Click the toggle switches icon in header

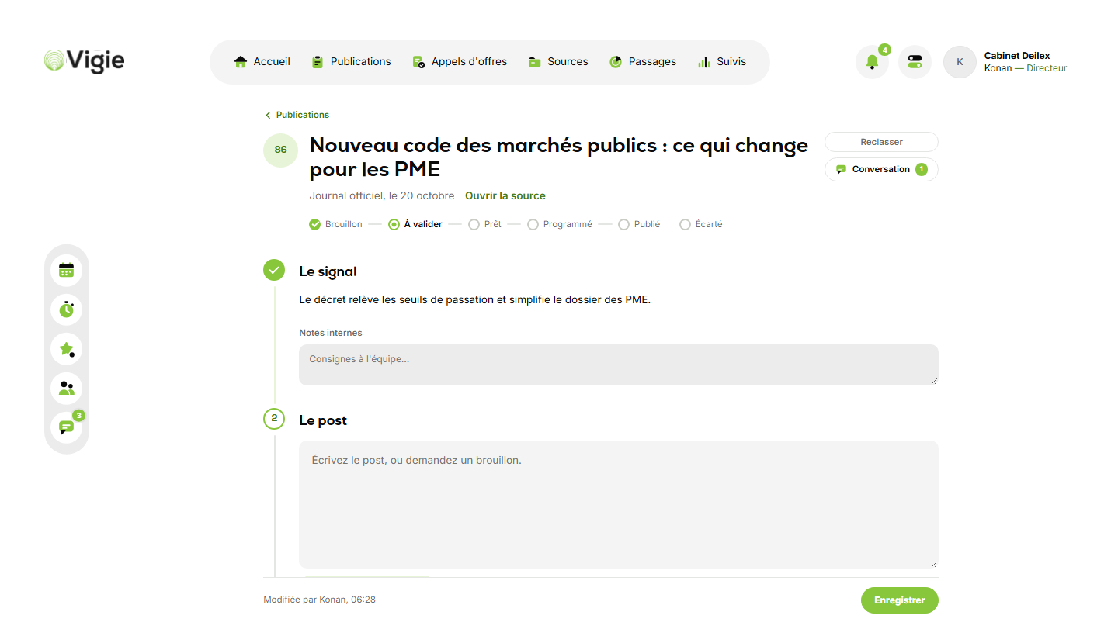click(x=915, y=62)
